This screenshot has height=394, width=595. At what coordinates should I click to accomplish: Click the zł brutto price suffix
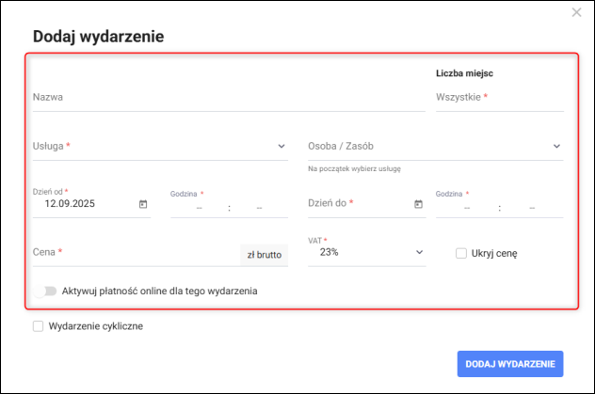pyautogui.click(x=264, y=254)
